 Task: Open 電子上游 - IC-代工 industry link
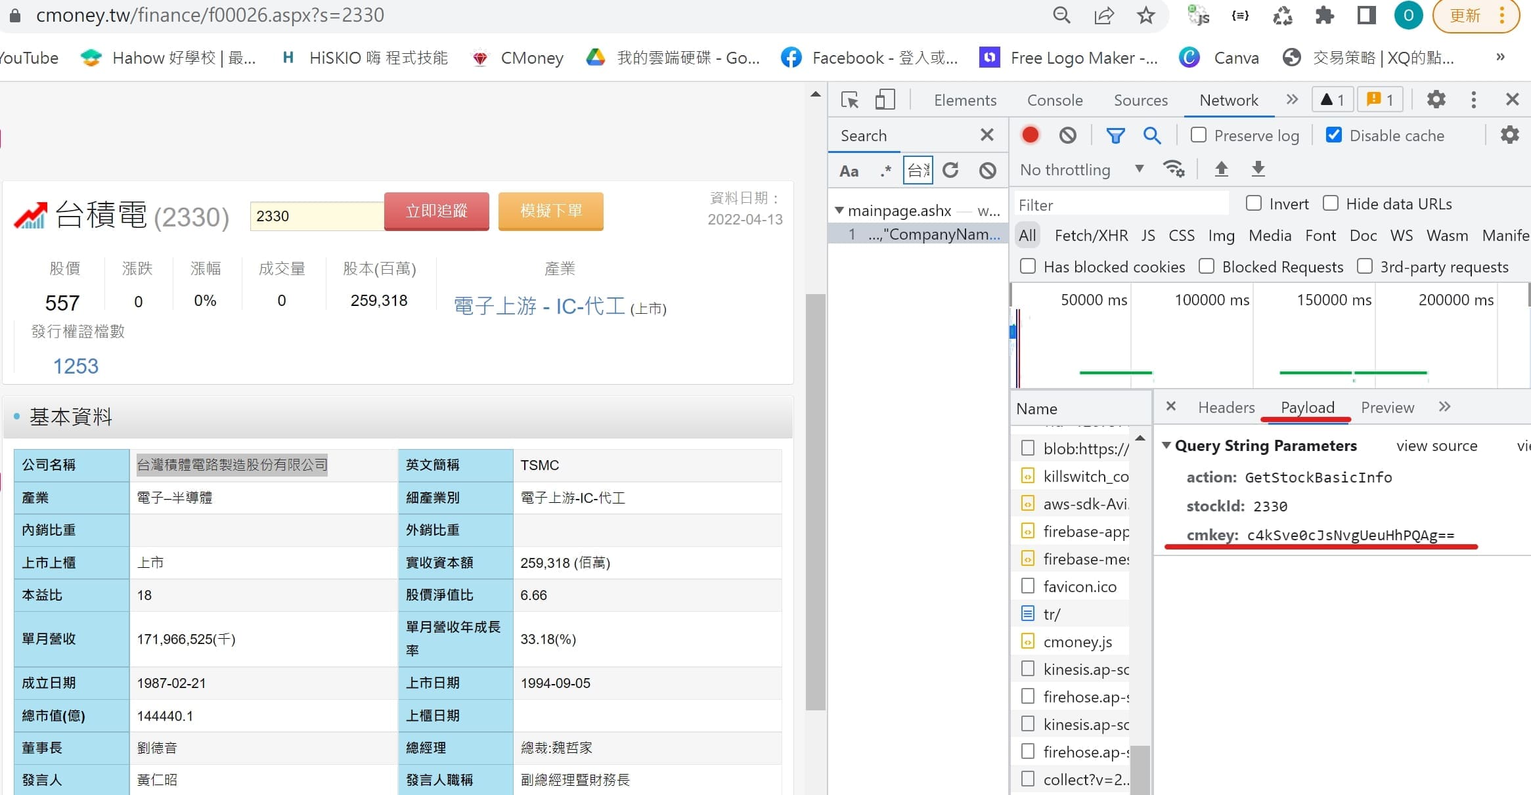click(539, 306)
